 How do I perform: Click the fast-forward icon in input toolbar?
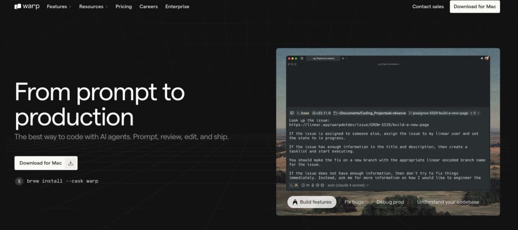pos(308,185)
